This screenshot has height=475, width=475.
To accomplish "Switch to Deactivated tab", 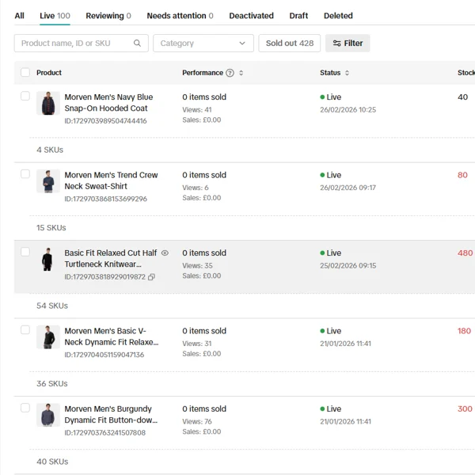I will pyautogui.click(x=252, y=16).
